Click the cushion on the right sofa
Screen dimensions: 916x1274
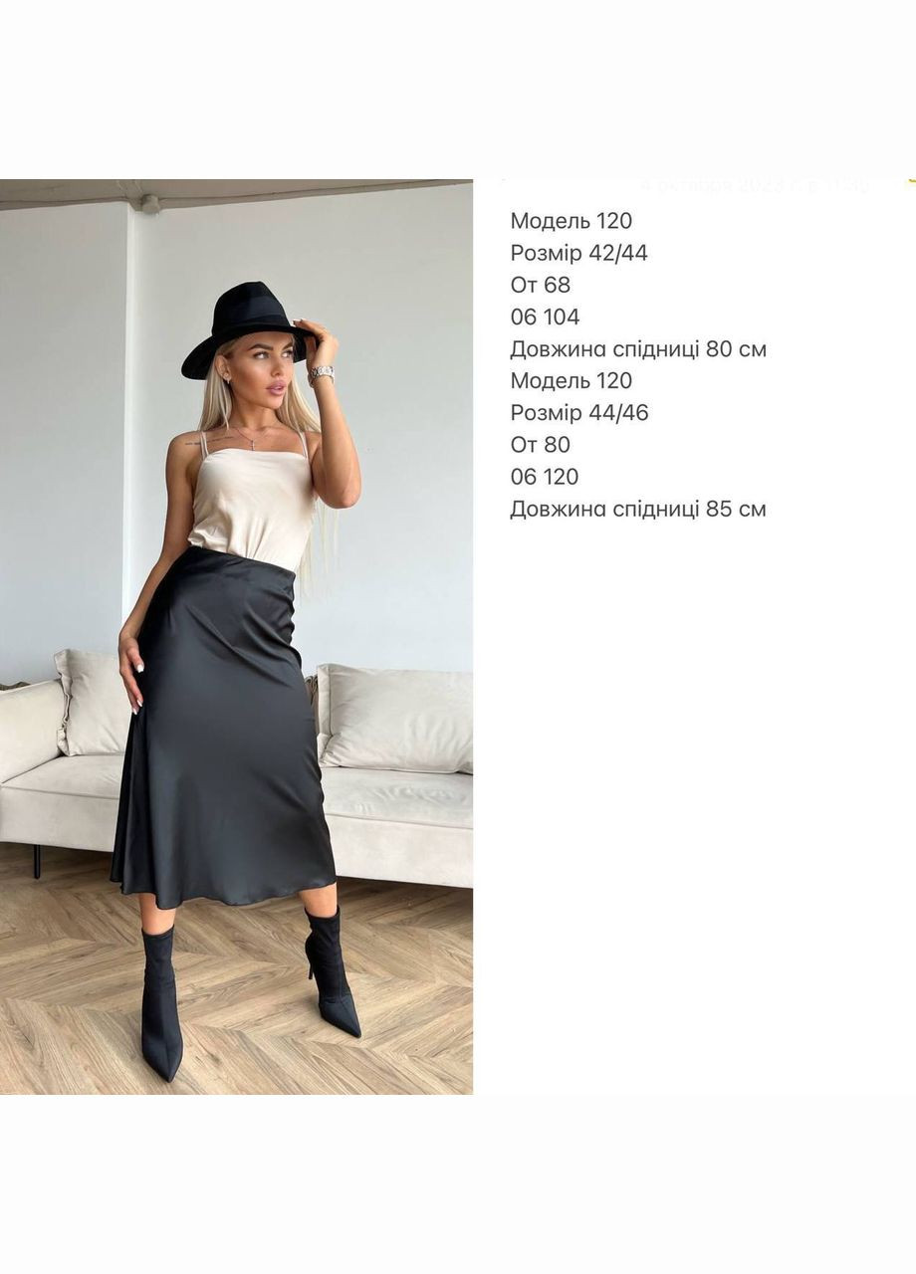(395, 718)
